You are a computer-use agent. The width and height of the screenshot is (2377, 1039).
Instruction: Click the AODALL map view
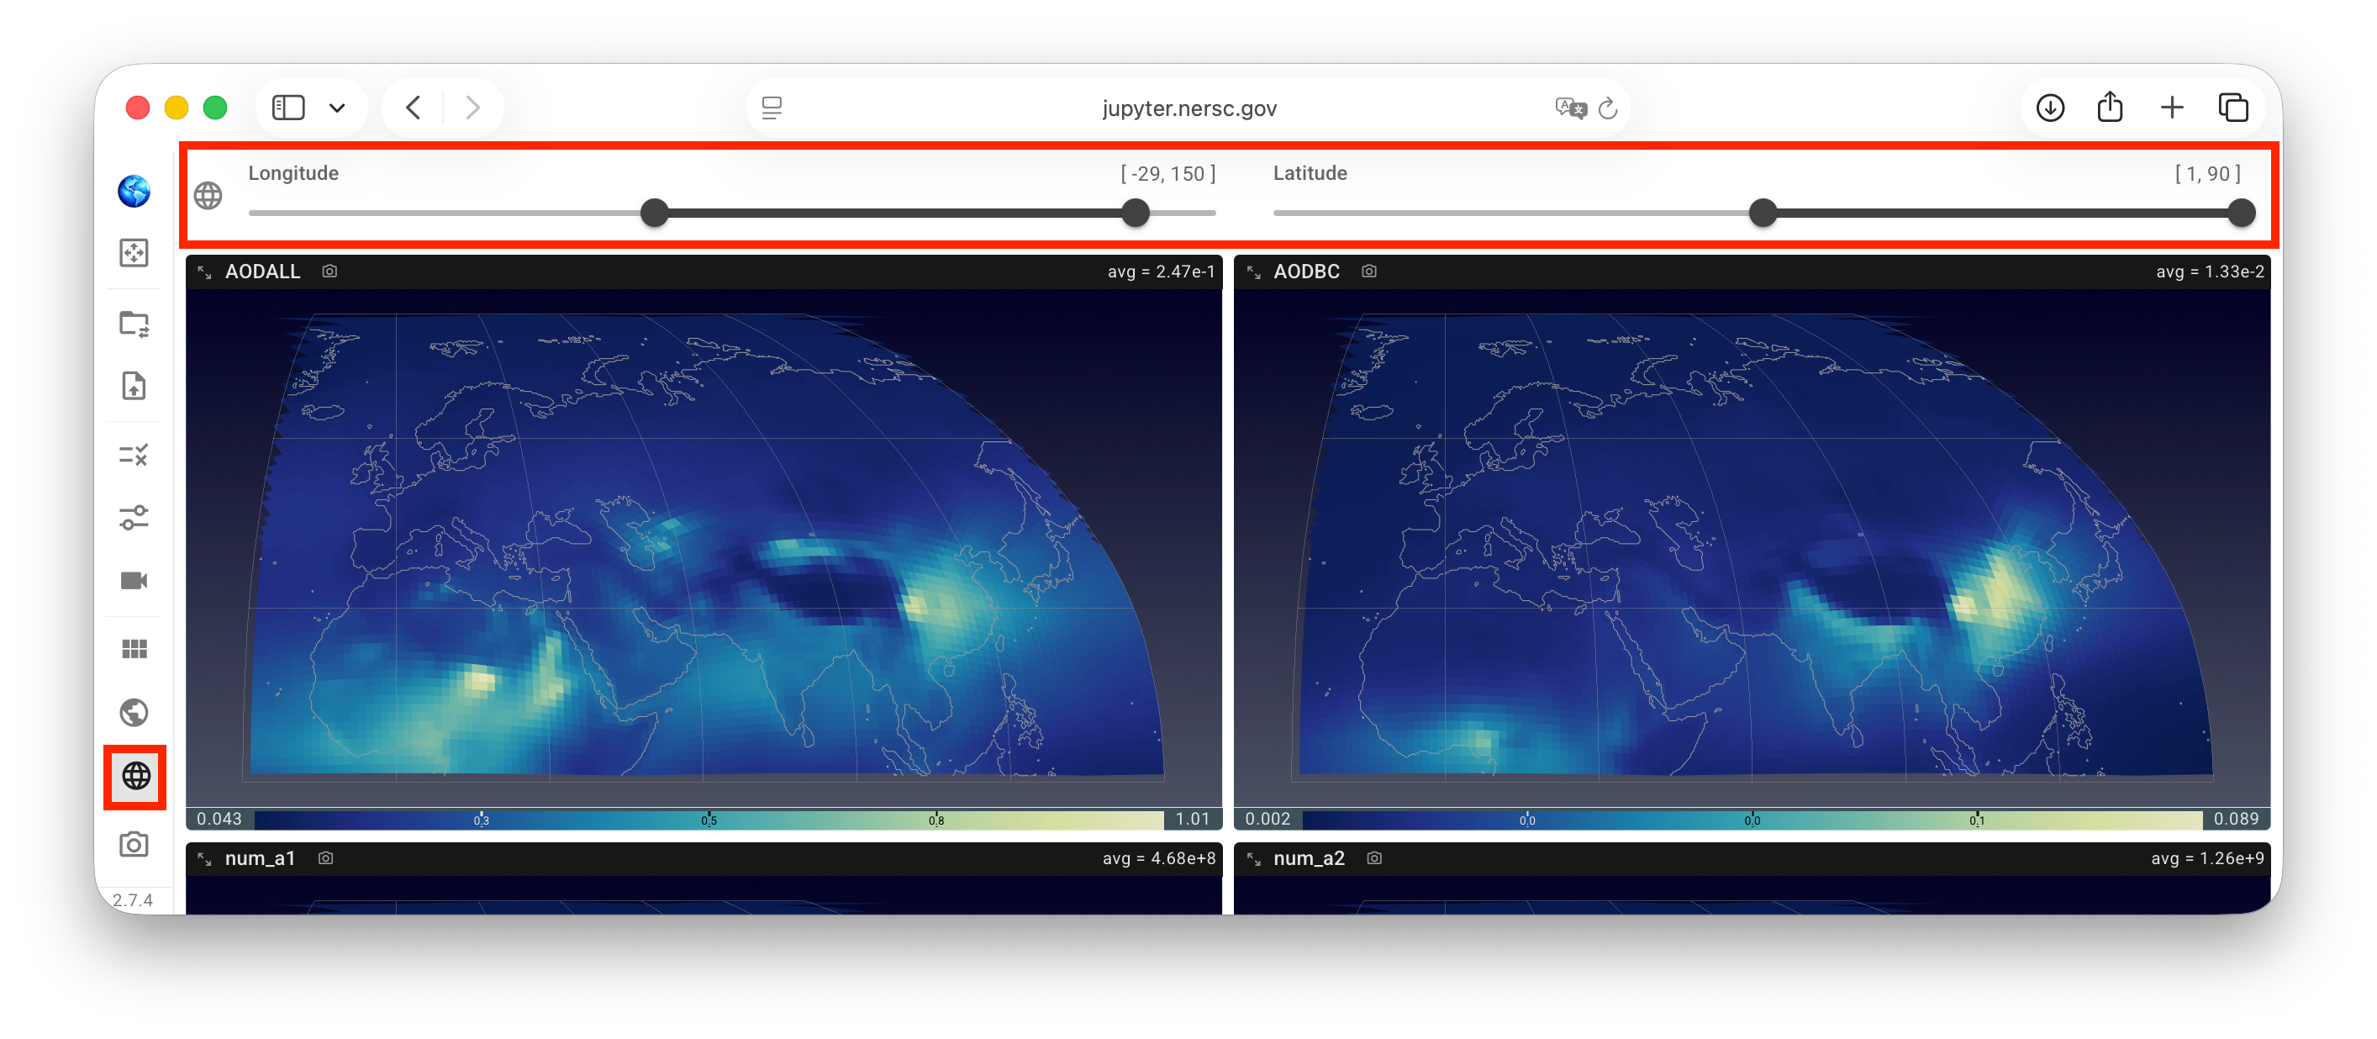point(704,548)
